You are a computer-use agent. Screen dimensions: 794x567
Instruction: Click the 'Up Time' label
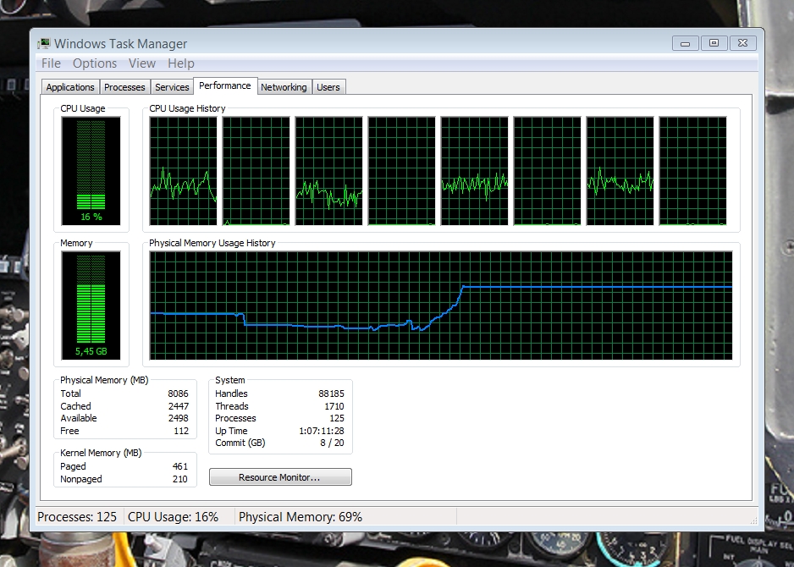231,431
